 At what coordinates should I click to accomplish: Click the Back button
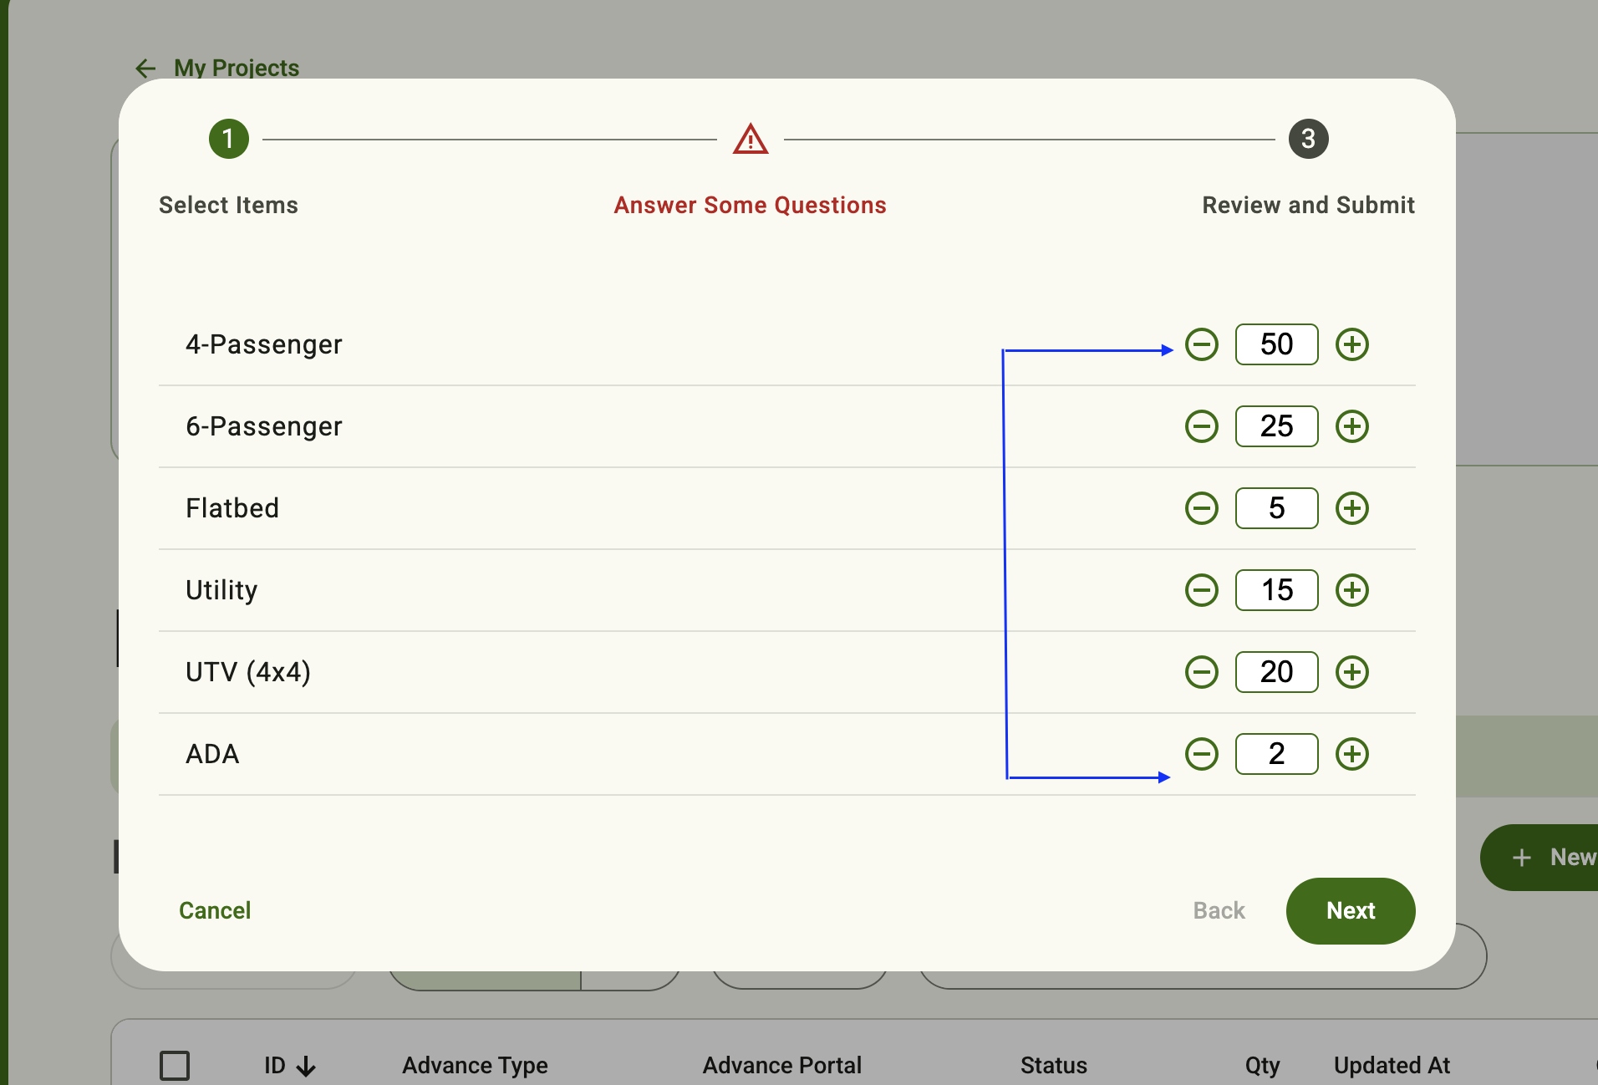tap(1219, 911)
